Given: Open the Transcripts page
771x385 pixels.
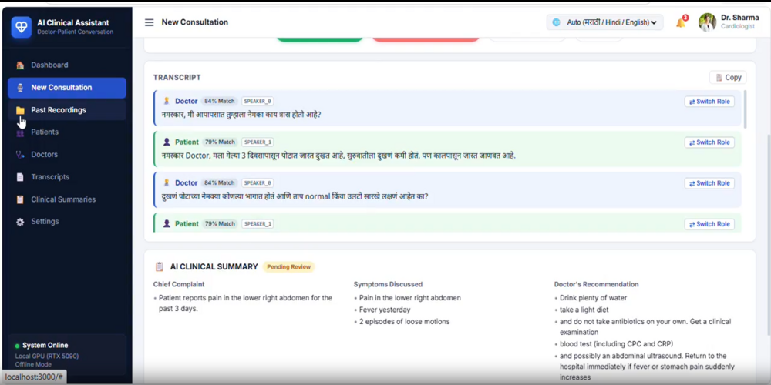Looking at the screenshot, I should [x=67, y=177].
